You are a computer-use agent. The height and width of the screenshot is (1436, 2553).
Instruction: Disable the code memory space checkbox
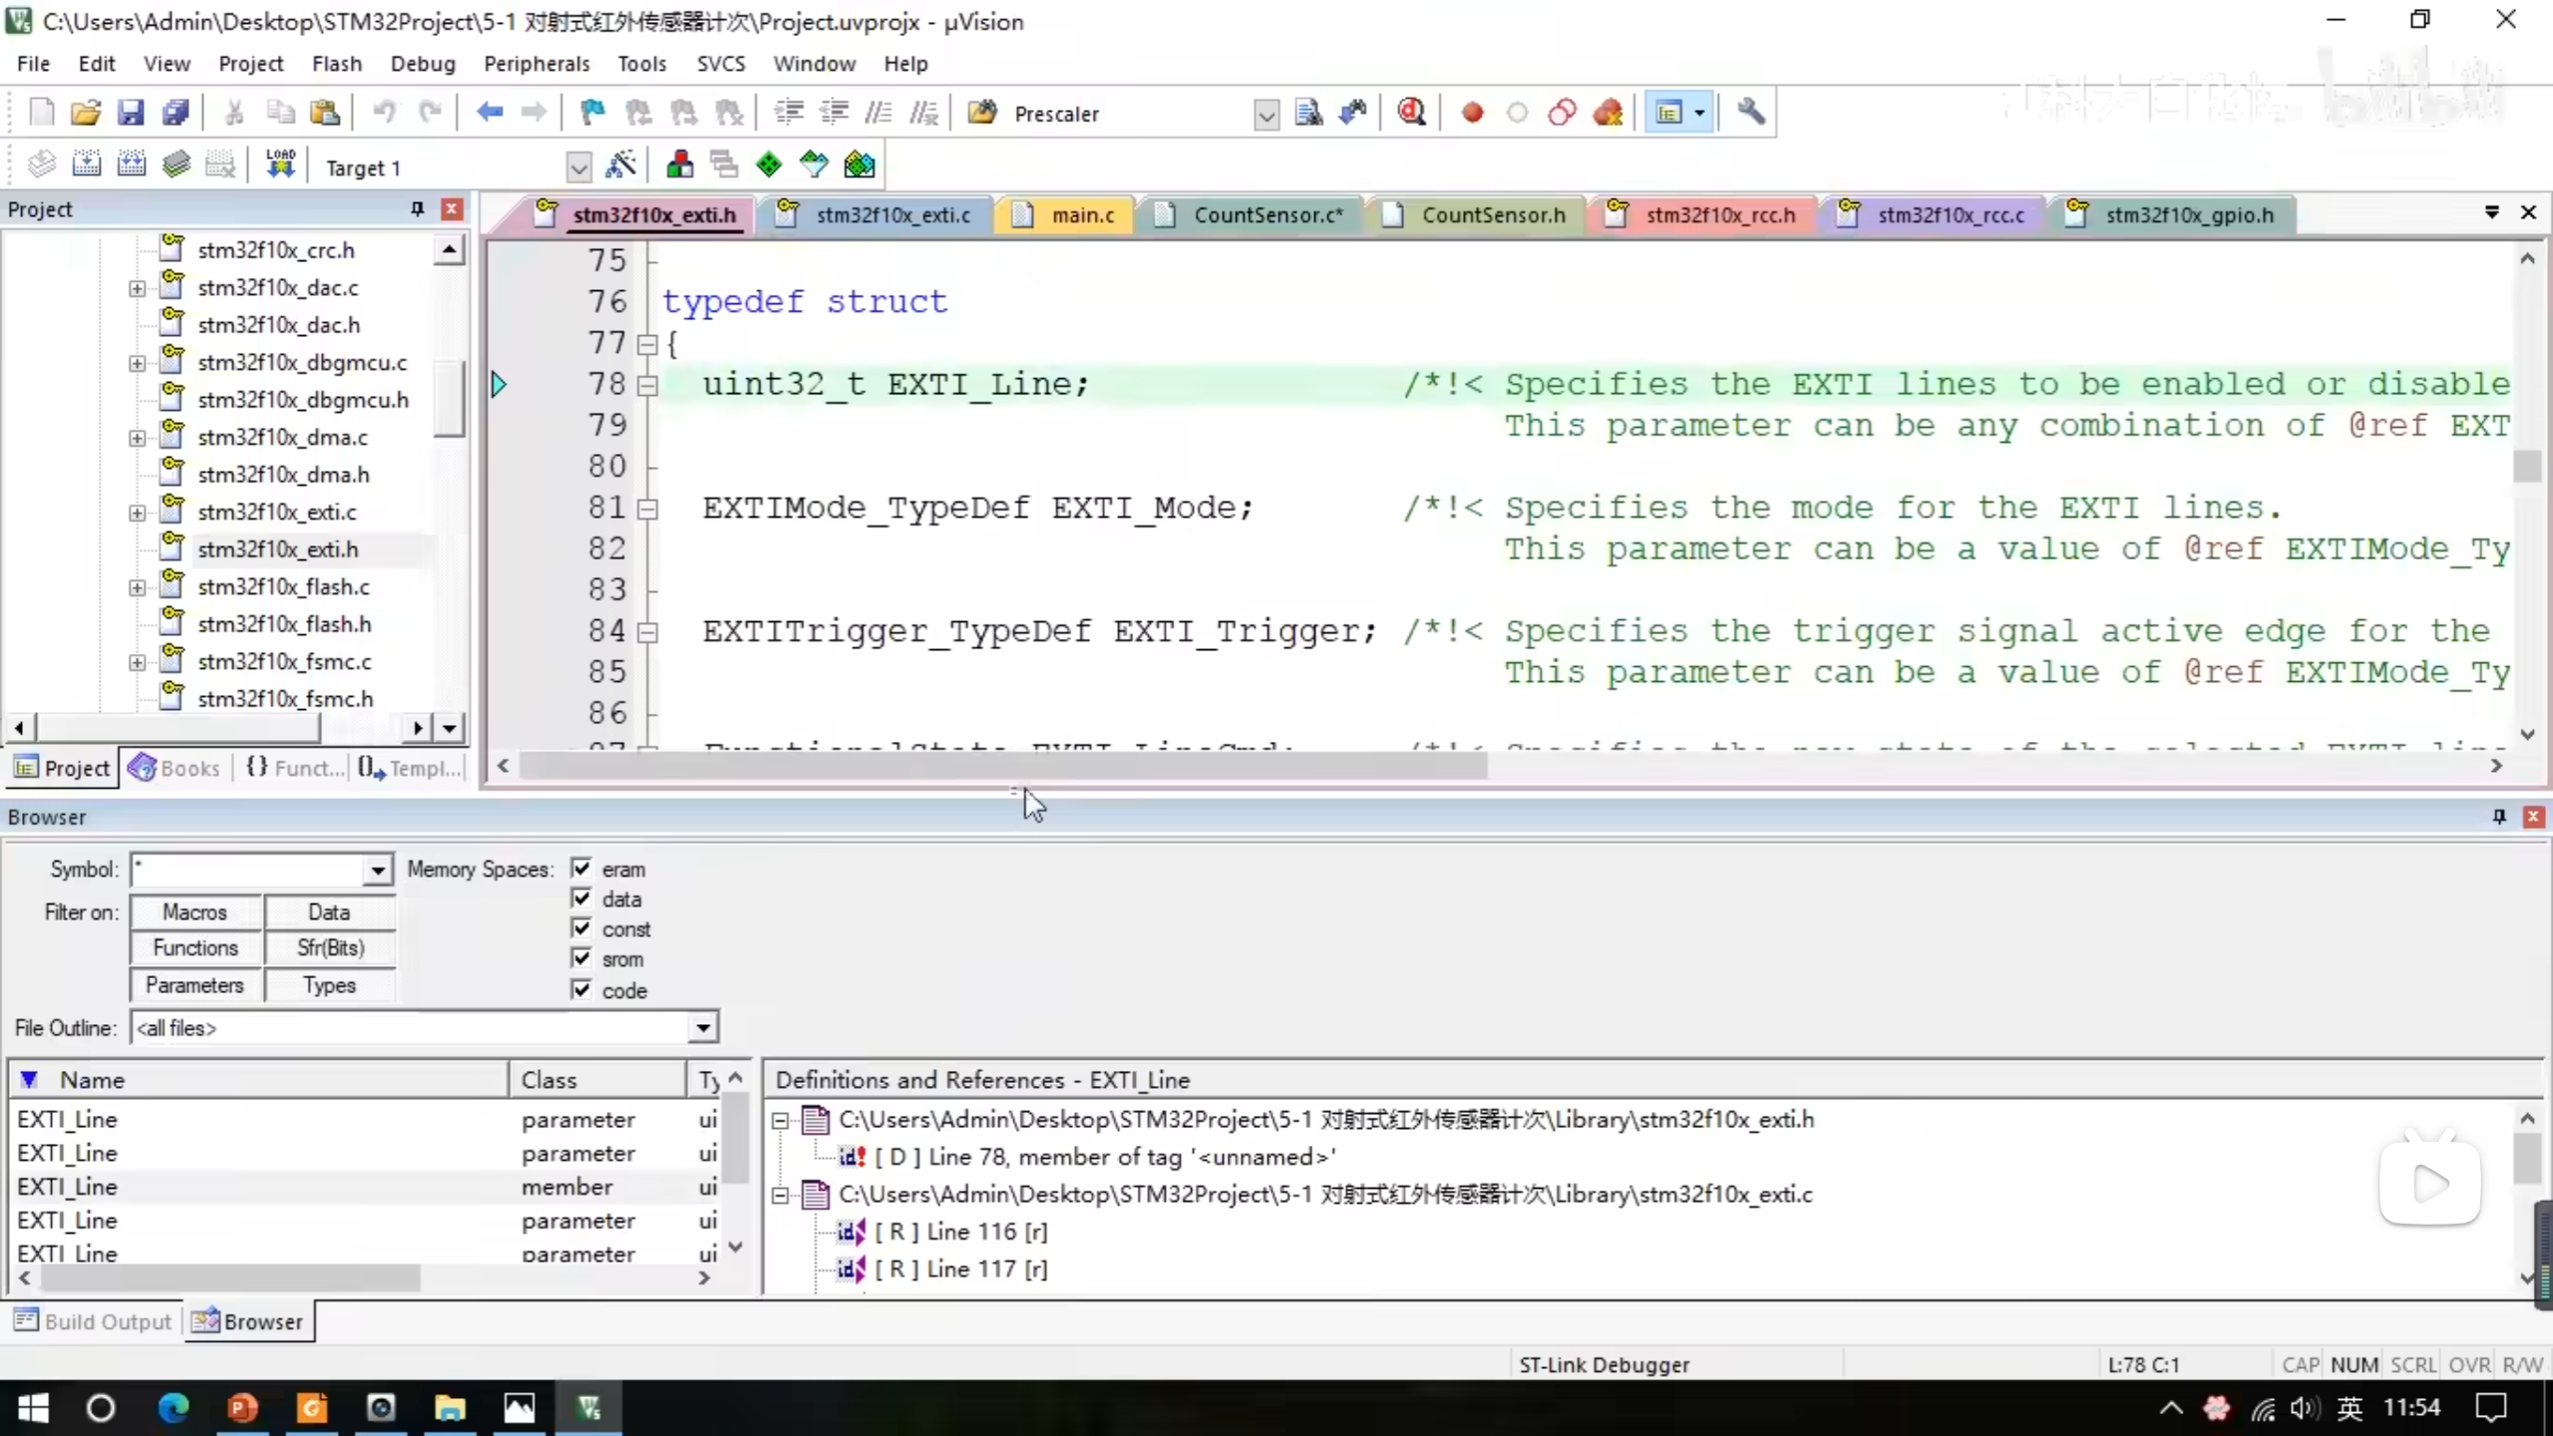[581, 989]
